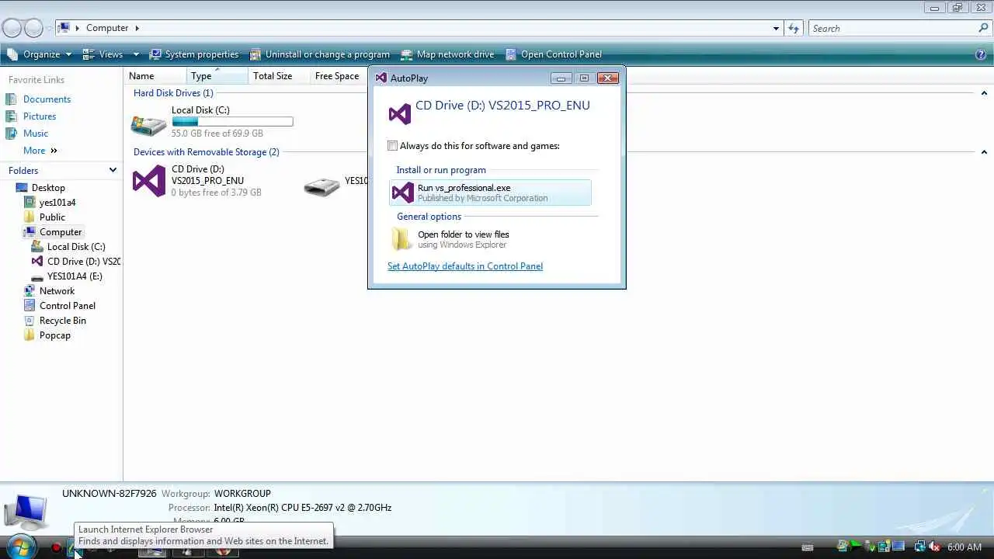Click Uninstall or change a program
994x559 pixels.
click(320, 54)
